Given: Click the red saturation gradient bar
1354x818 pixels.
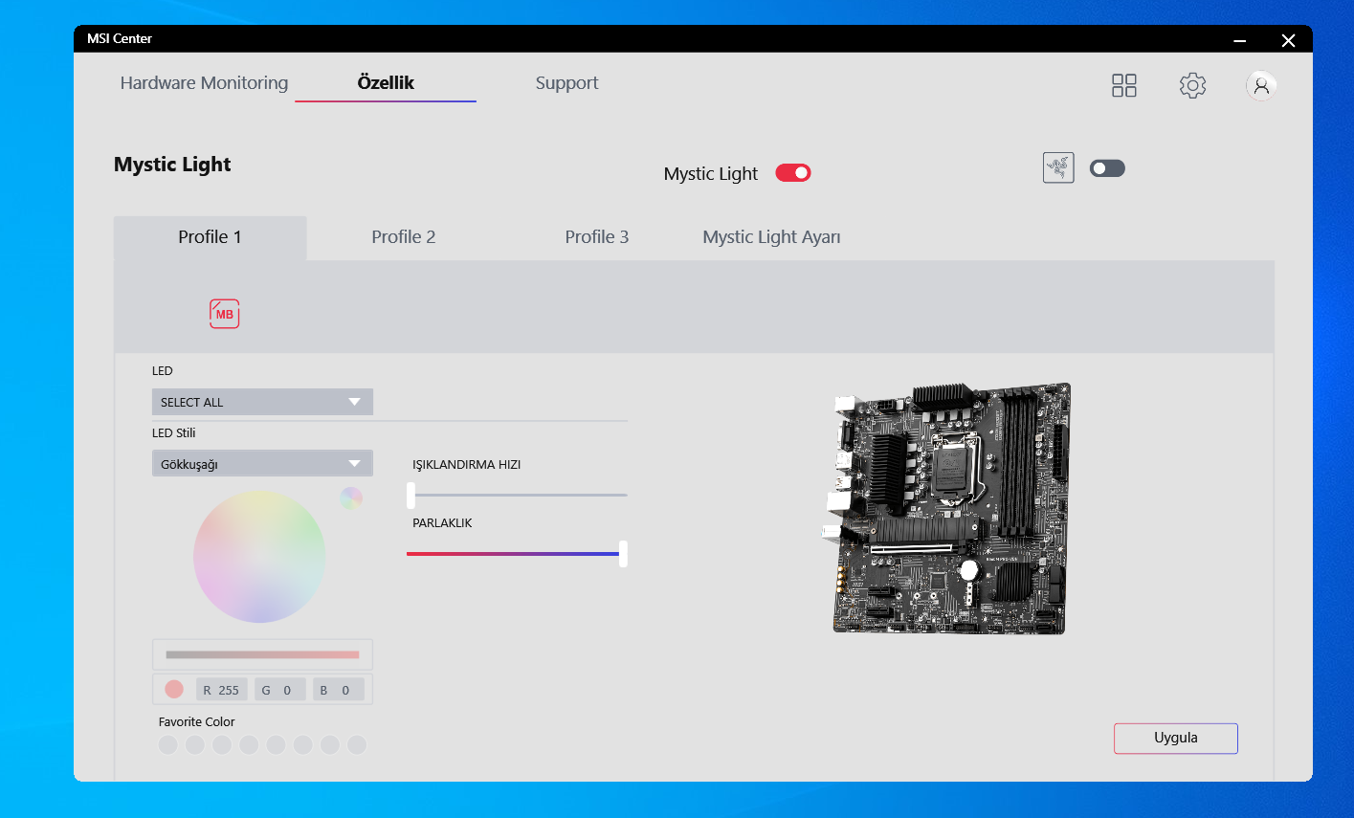Looking at the screenshot, I should (262, 654).
